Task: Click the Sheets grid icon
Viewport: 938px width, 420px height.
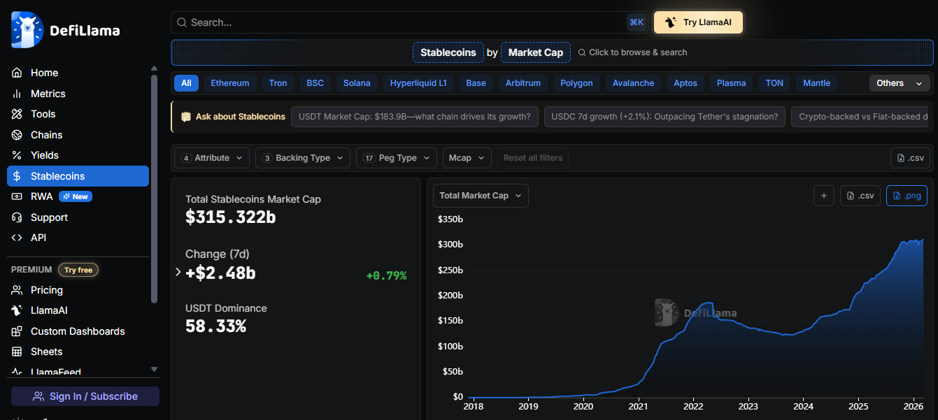Action: [17, 352]
